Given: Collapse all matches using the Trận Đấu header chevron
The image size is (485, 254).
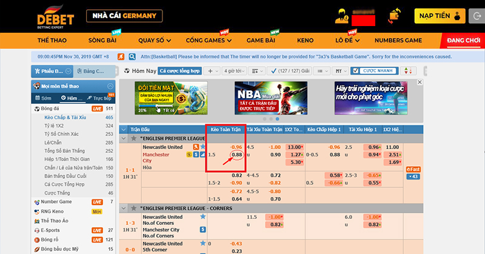Looking at the screenshot, I should coord(124,129).
